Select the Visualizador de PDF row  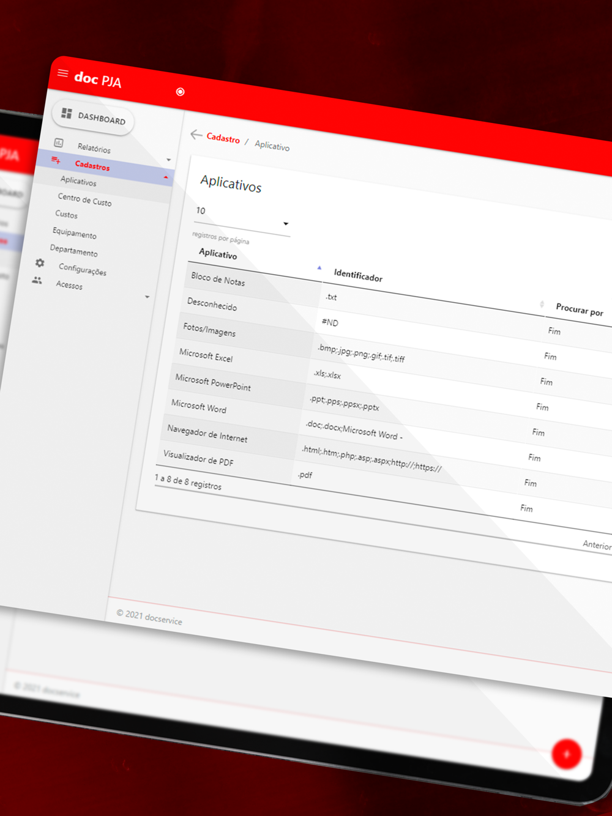(x=198, y=458)
